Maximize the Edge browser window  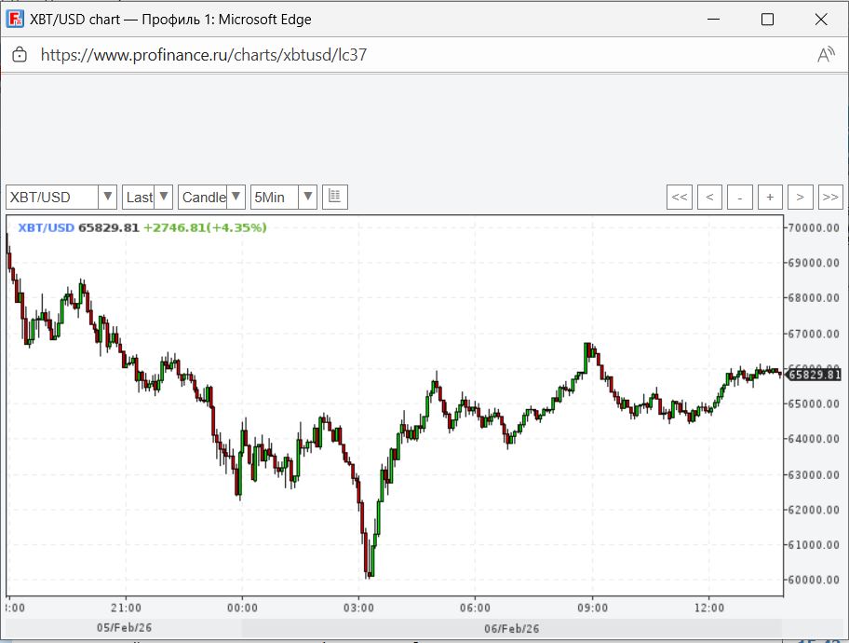click(767, 20)
